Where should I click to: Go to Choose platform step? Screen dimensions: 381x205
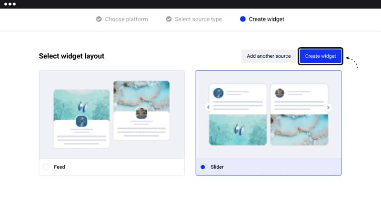coord(126,19)
